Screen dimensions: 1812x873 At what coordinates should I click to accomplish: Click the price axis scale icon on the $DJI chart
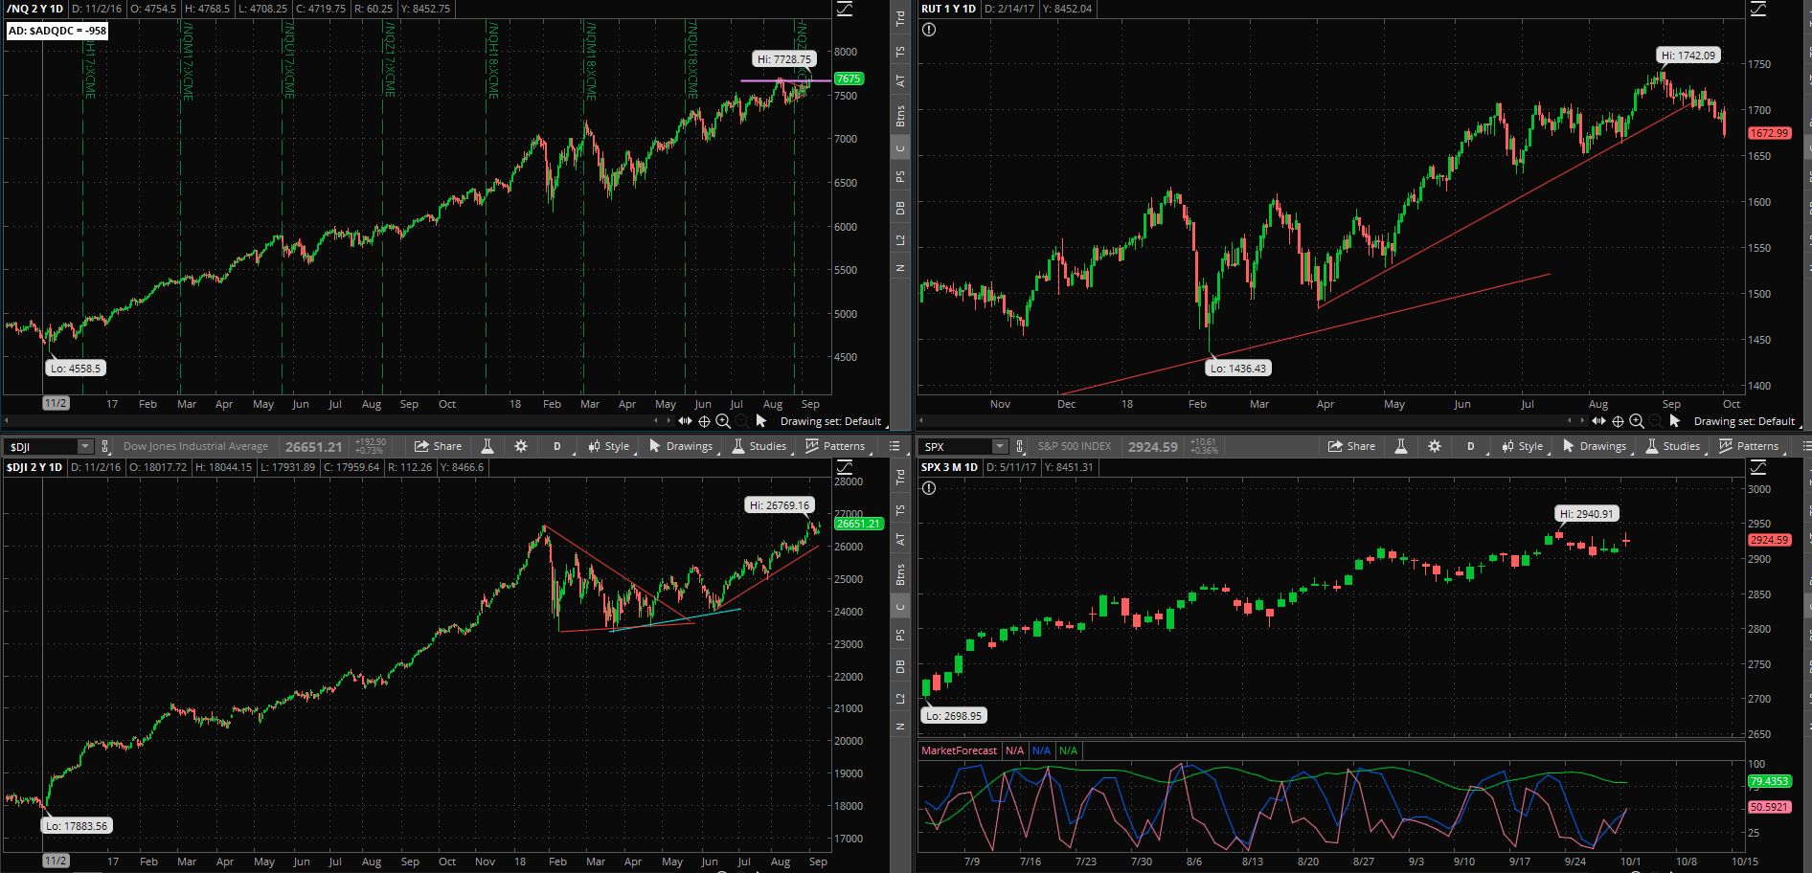(x=845, y=467)
